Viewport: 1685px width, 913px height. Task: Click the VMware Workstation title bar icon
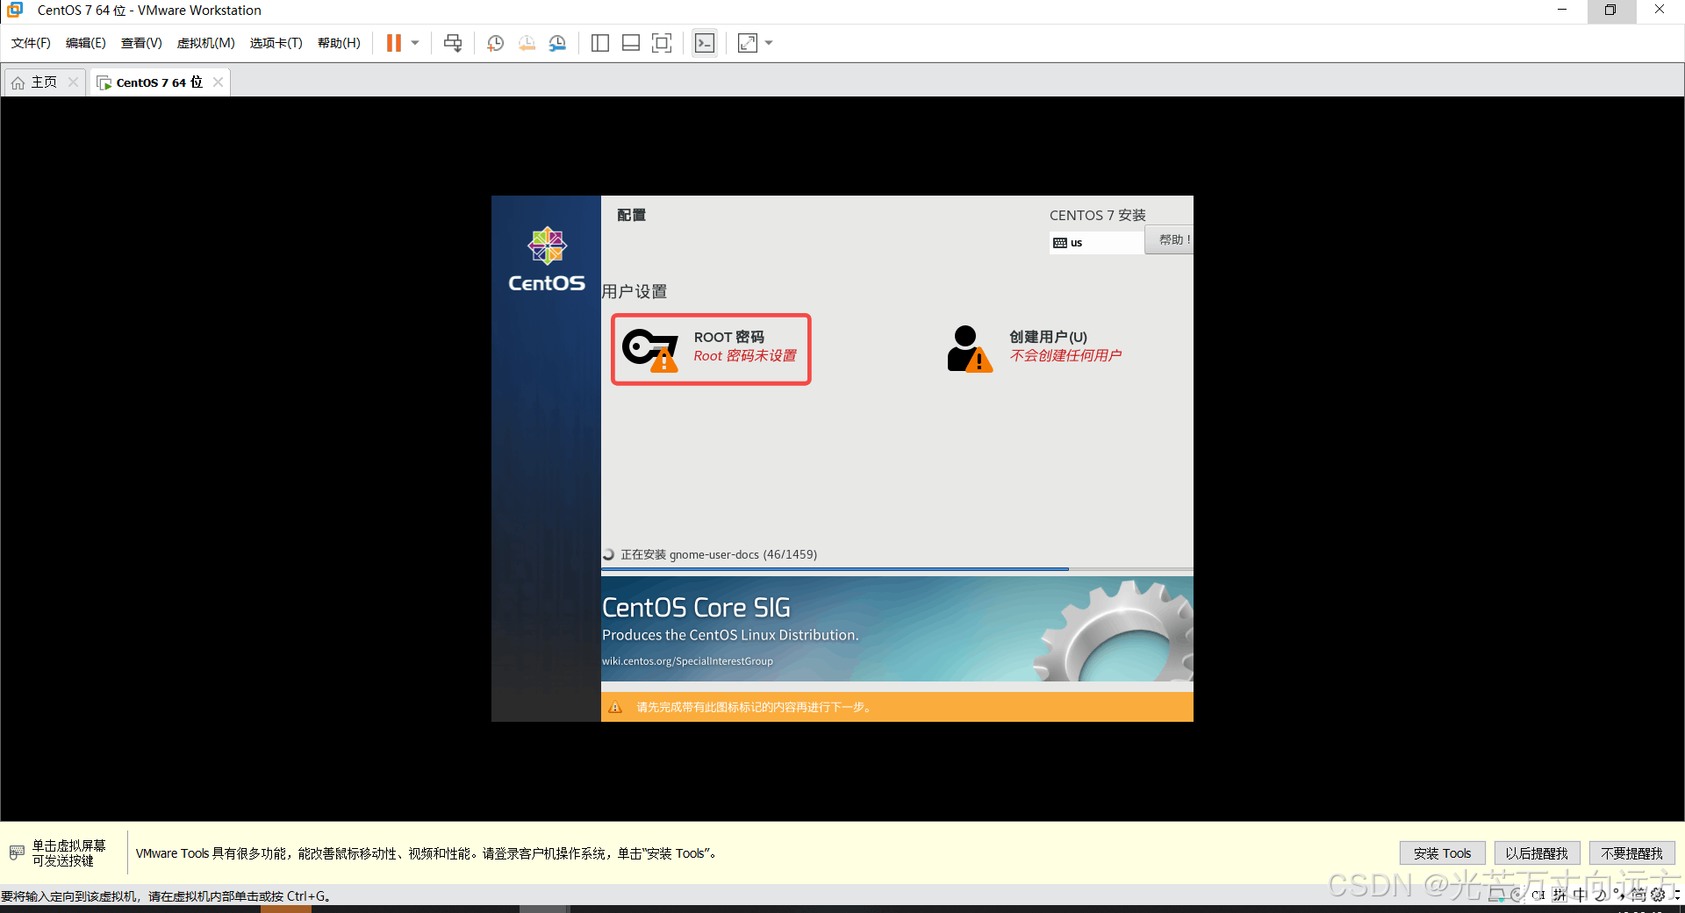pyautogui.click(x=15, y=10)
